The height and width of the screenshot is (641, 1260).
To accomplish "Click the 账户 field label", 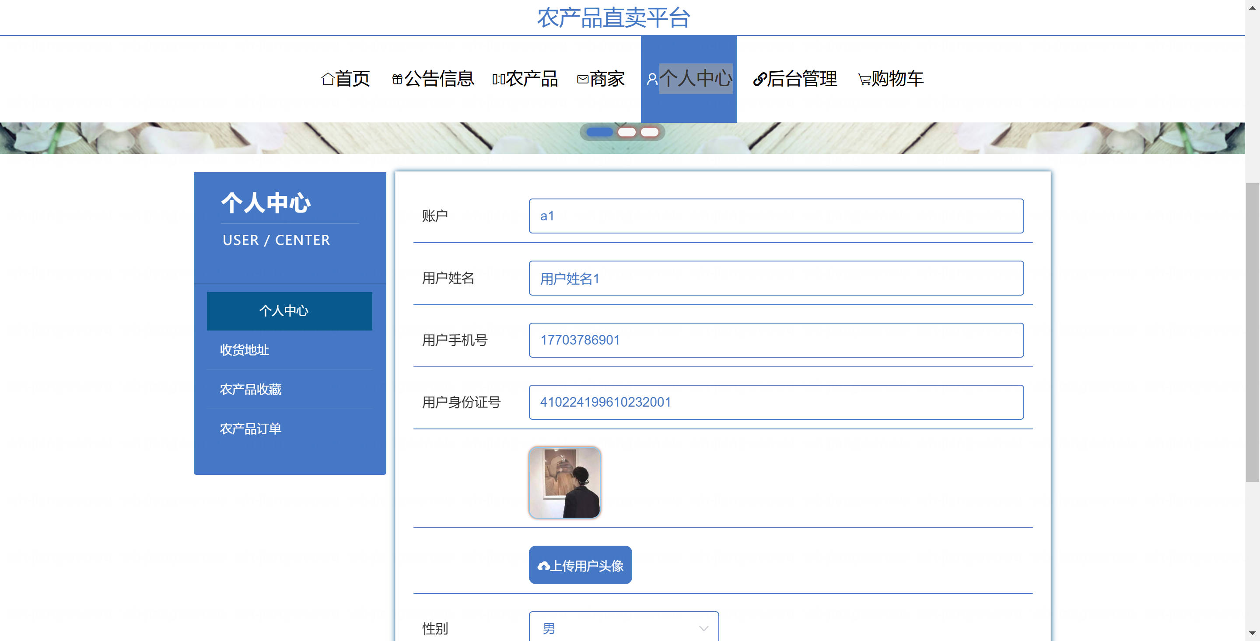I will click(x=435, y=216).
